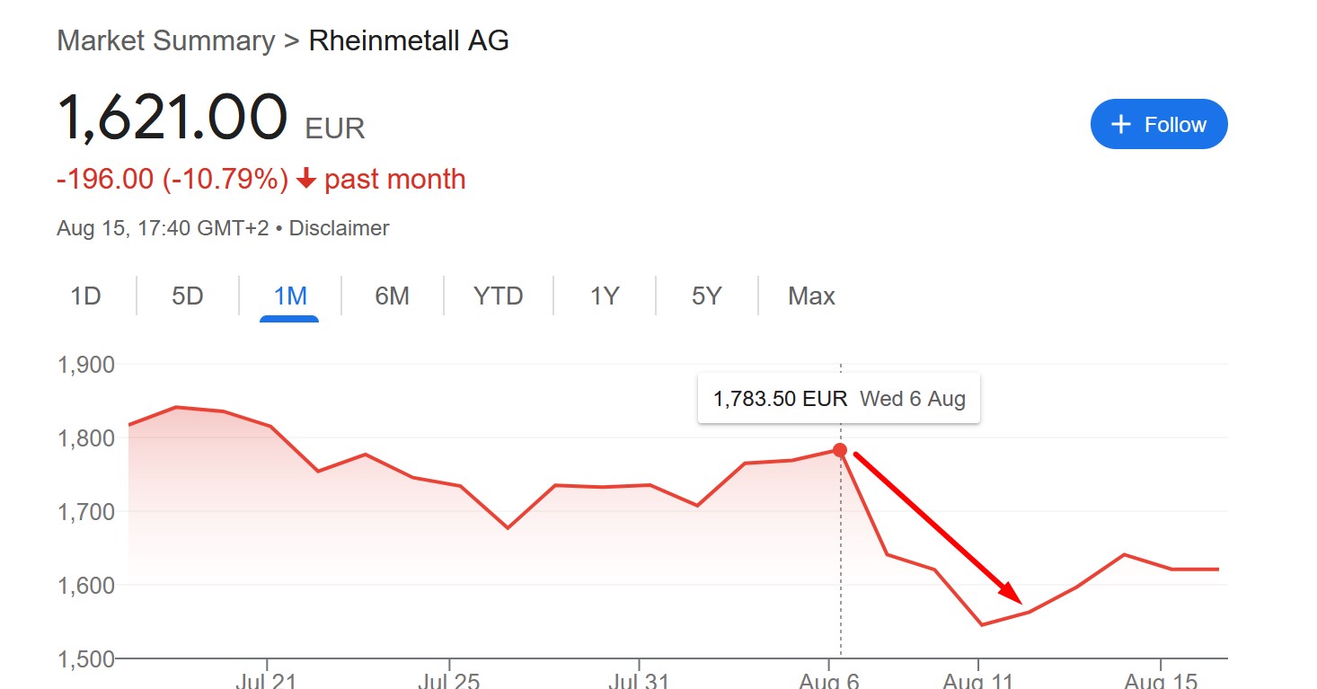Click the 1,783.50 EUR tooltip box
Screen dimensions: 1317x689
[838, 398]
